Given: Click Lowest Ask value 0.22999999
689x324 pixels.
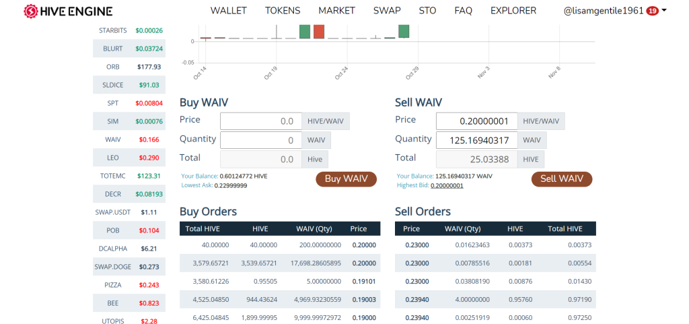Looking at the screenshot, I should pyautogui.click(x=231, y=185).
